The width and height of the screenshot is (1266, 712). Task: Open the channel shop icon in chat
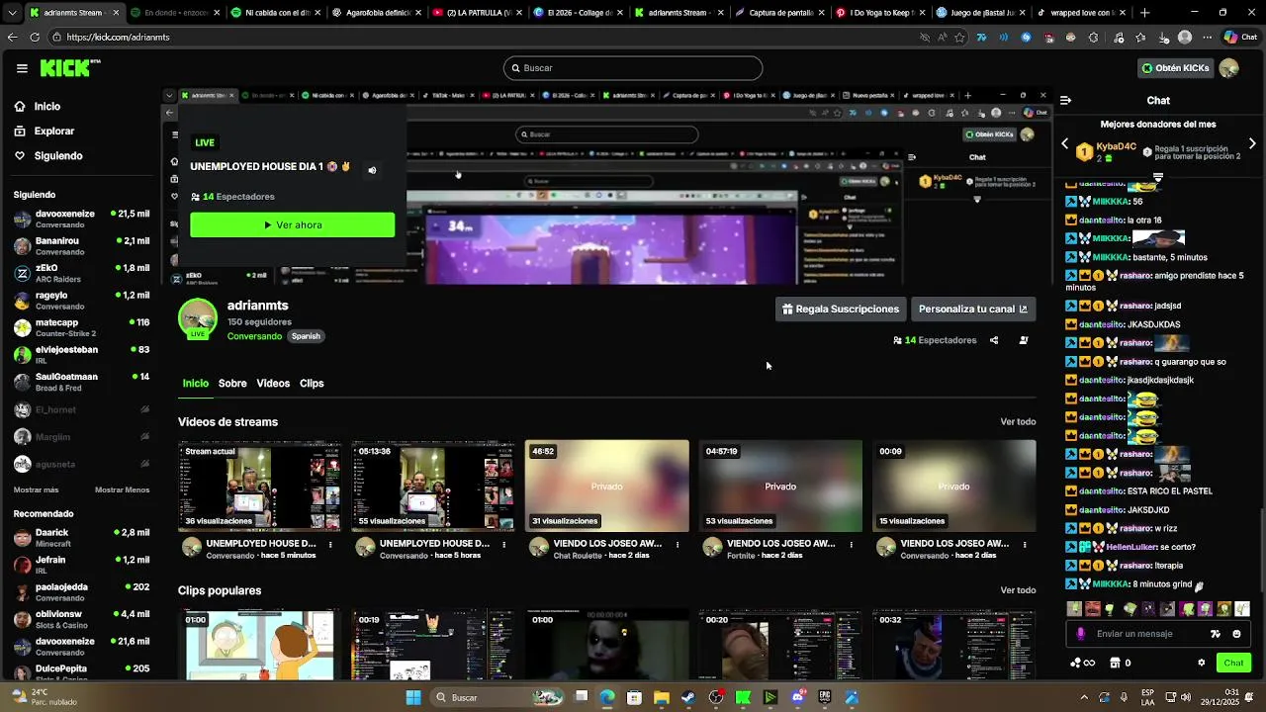click(x=1115, y=663)
